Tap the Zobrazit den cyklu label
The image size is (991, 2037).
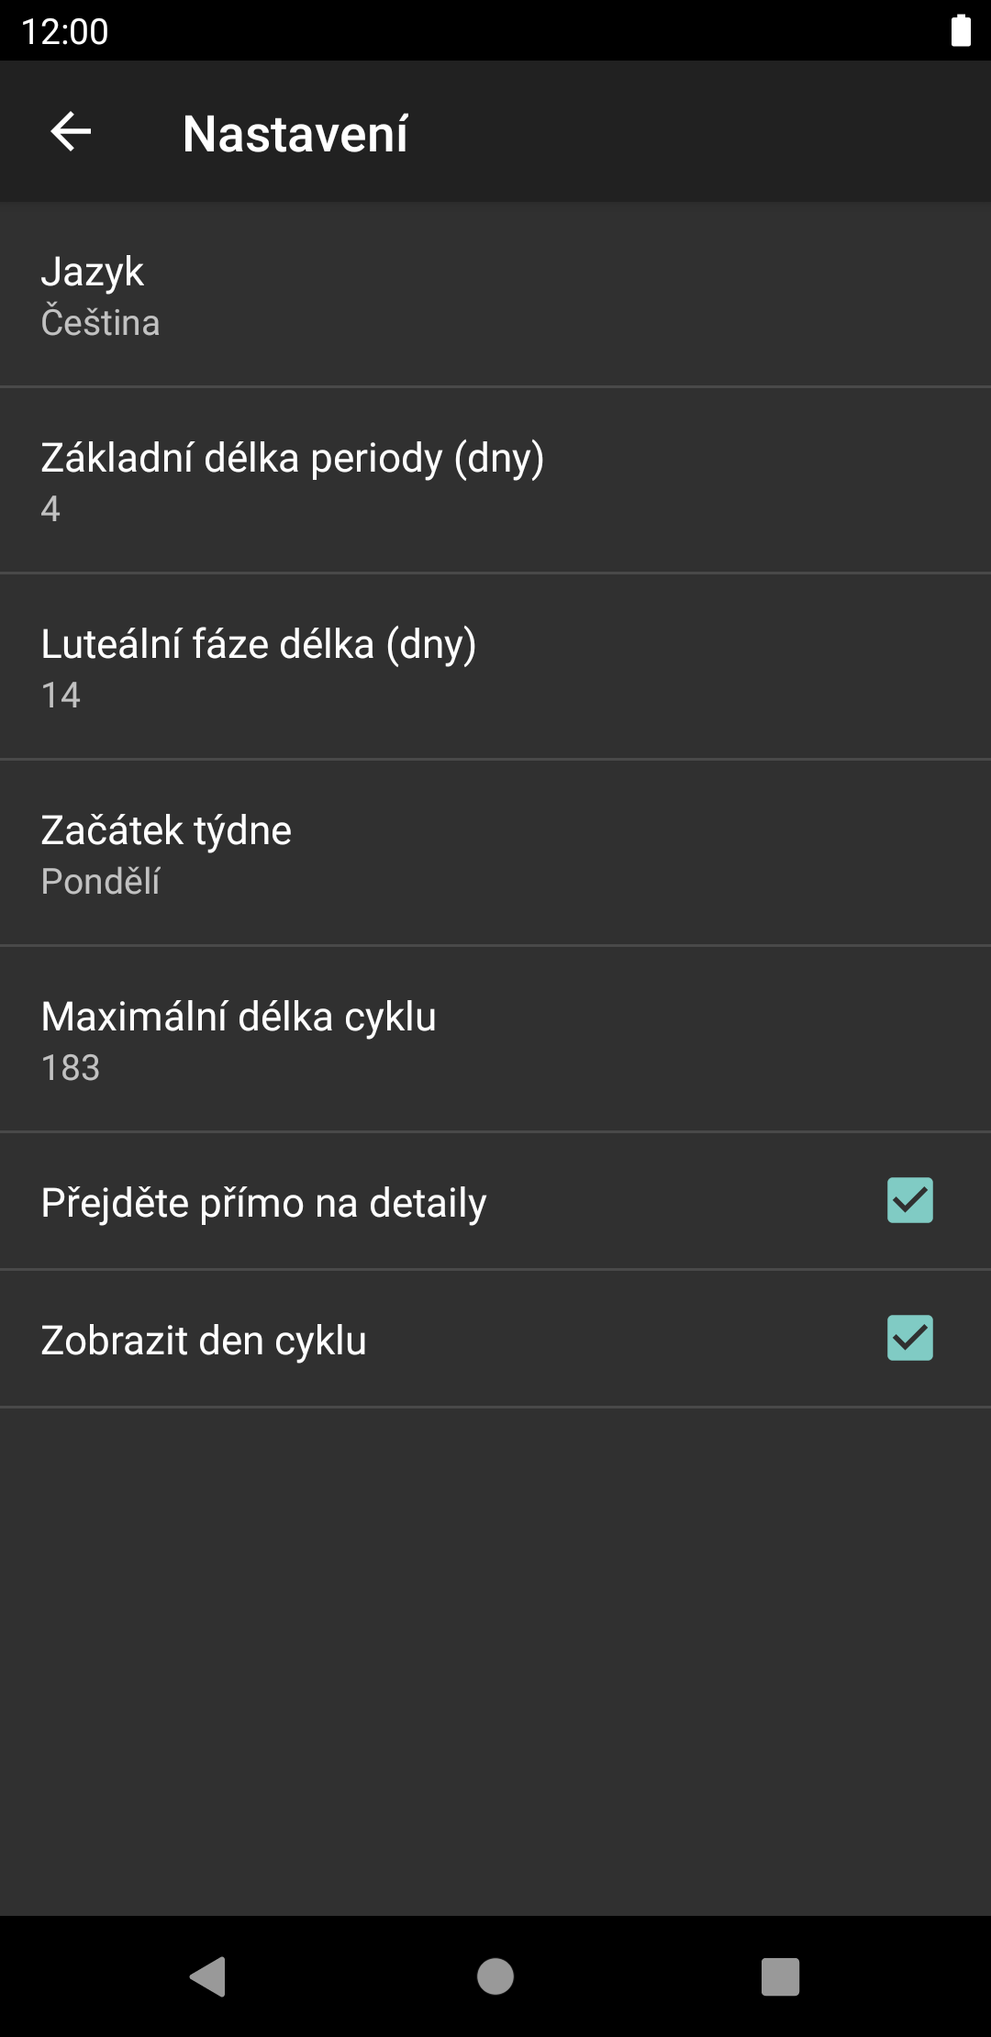coord(204,1341)
